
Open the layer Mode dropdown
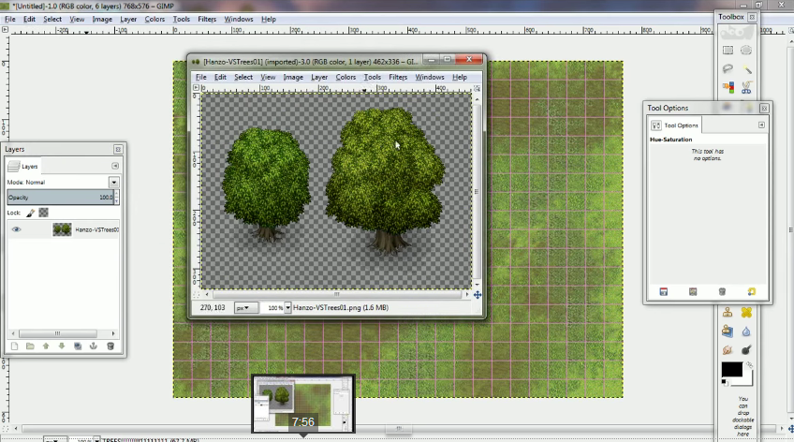[114, 183]
